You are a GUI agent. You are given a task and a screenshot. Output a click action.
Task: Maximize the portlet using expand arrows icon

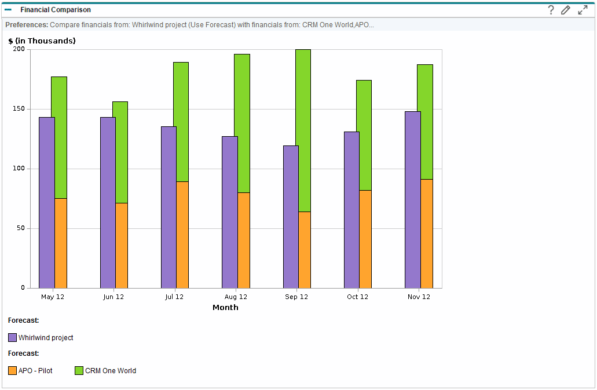(583, 10)
